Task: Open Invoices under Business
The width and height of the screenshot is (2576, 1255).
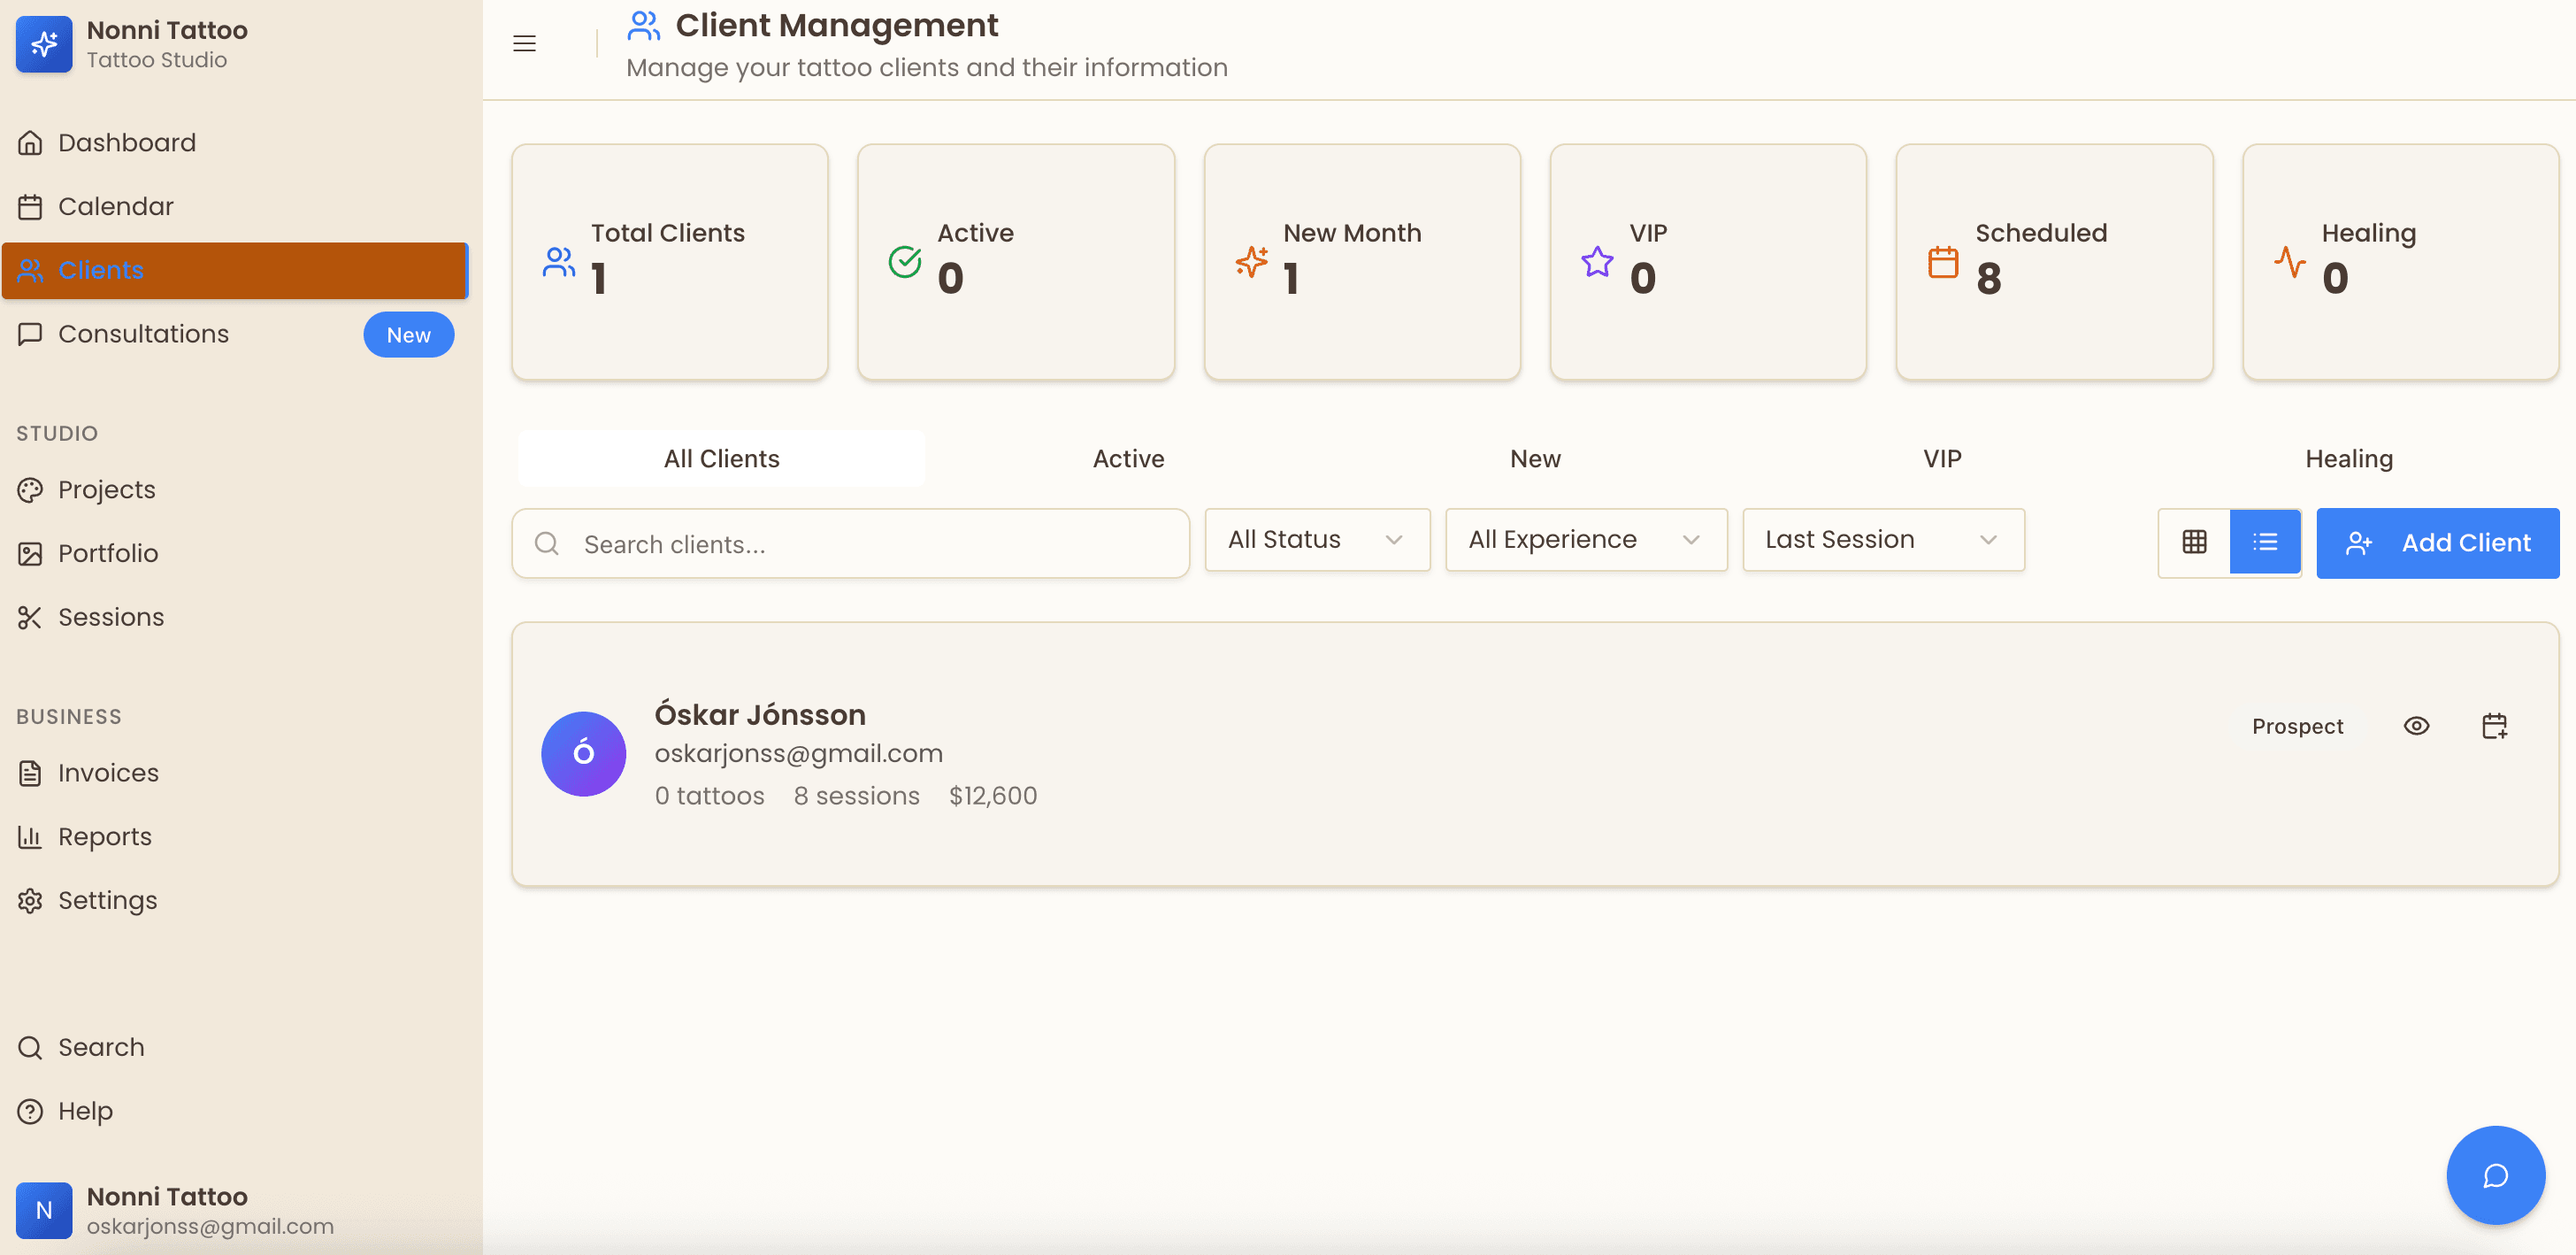Action: [108, 772]
